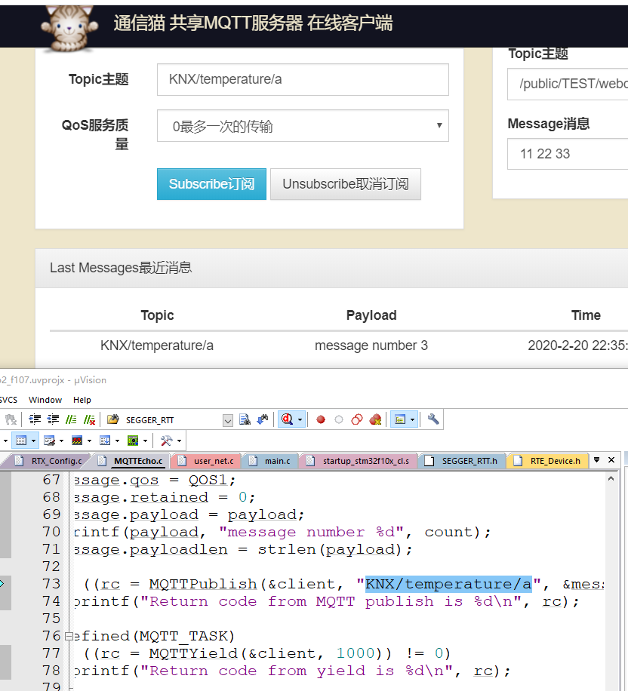Screen dimensions: 628x691
Task: Switch to the main.c tab
Action: (270, 461)
